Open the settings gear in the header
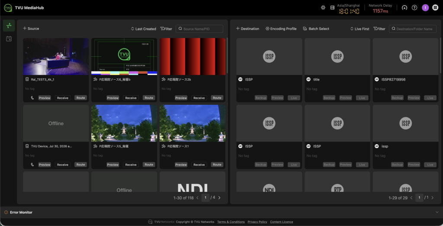443x226 pixels. (x=323, y=8)
